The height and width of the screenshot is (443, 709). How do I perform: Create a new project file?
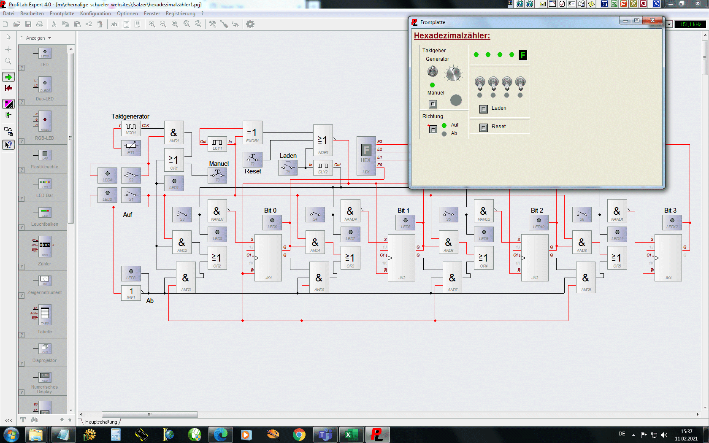pyautogui.click(x=5, y=24)
